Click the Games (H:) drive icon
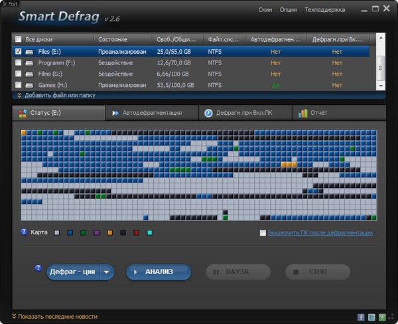 point(30,85)
